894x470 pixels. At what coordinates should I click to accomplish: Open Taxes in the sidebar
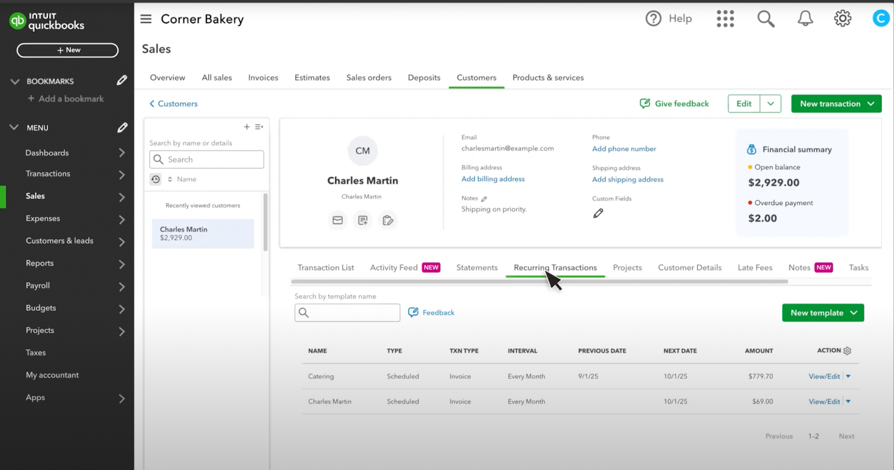[x=36, y=353]
